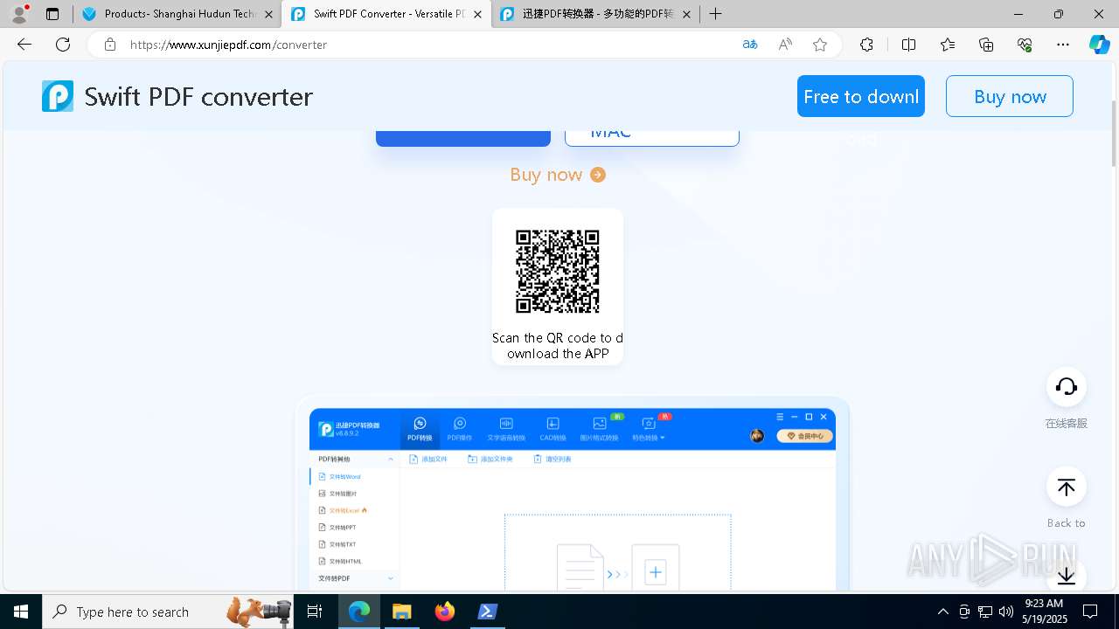
Task: Click the 在线客服 label text
Action: 1067,424
